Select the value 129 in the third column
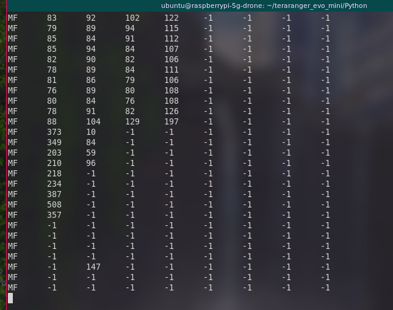The height and width of the screenshot is (310, 393). 132,121
